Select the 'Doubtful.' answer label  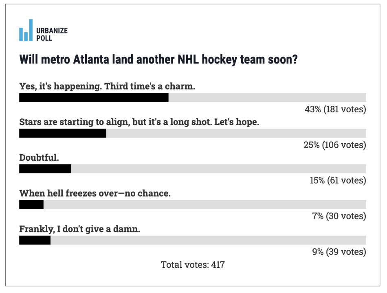[39, 157]
